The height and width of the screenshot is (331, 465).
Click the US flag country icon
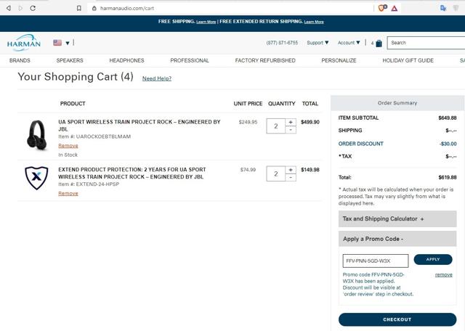point(57,43)
